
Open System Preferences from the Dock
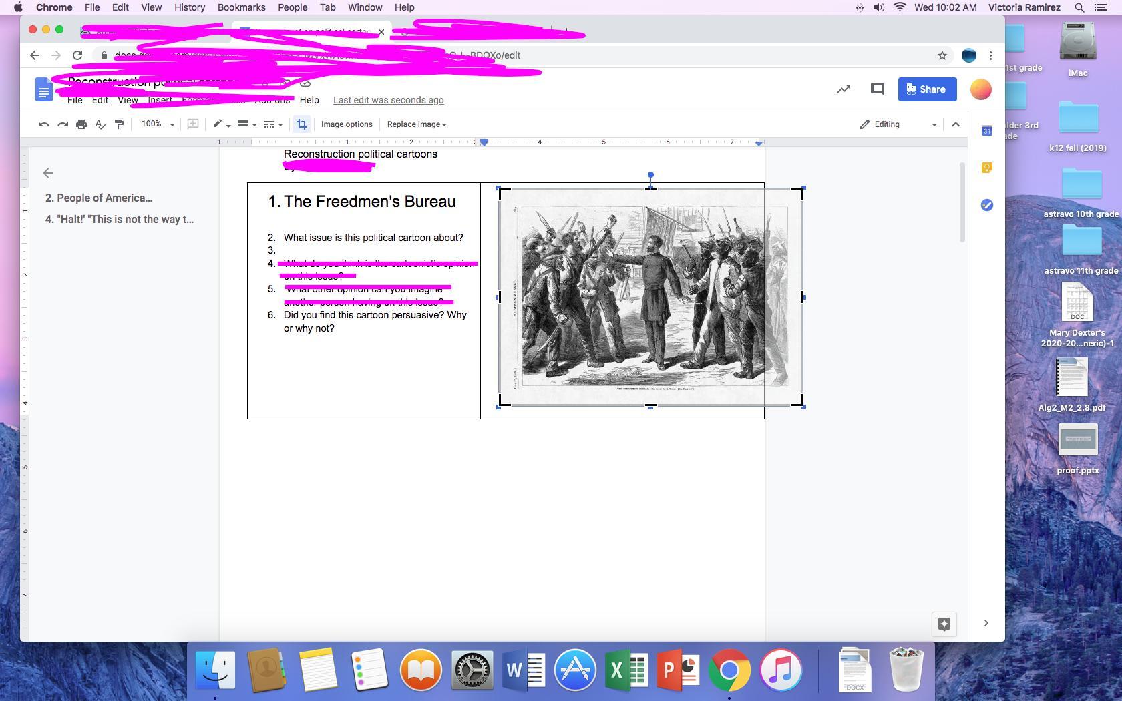pyautogui.click(x=472, y=670)
